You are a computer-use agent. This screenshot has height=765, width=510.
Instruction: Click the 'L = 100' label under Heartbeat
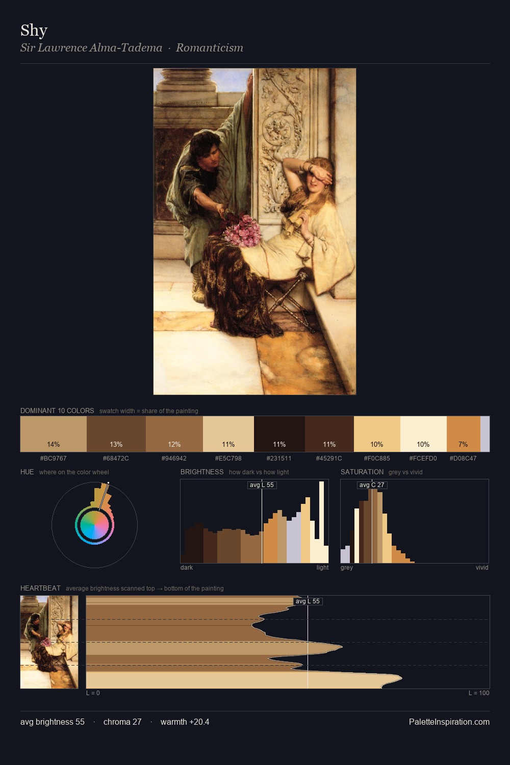(479, 693)
